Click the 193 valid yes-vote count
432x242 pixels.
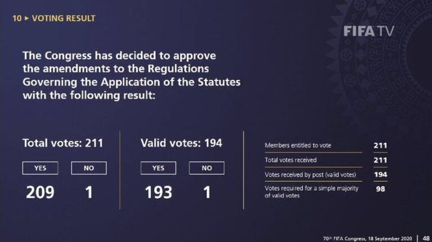pos(158,193)
